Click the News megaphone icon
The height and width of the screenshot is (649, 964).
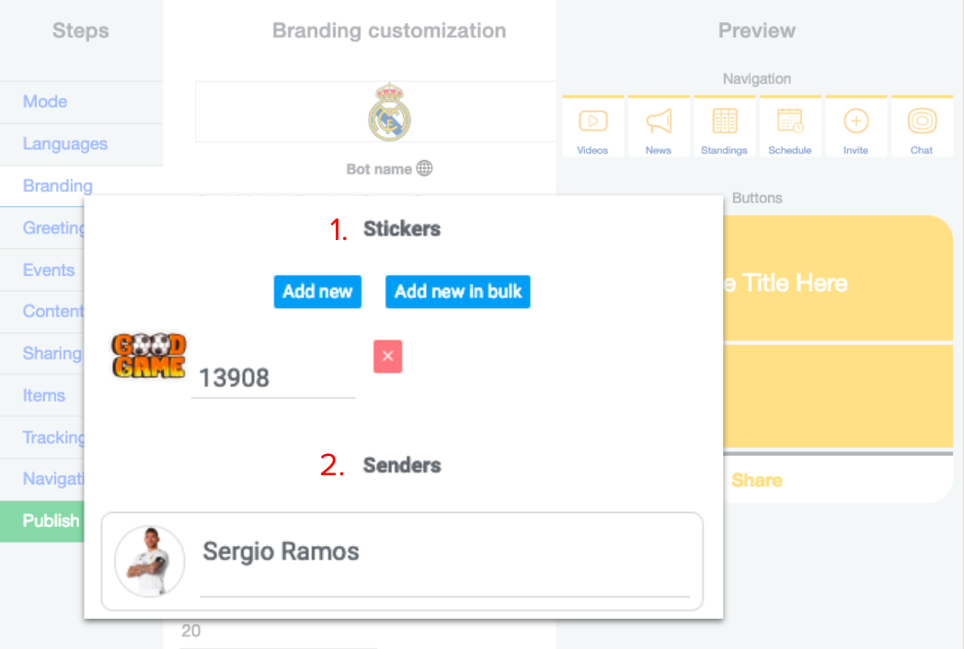[659, 121]
